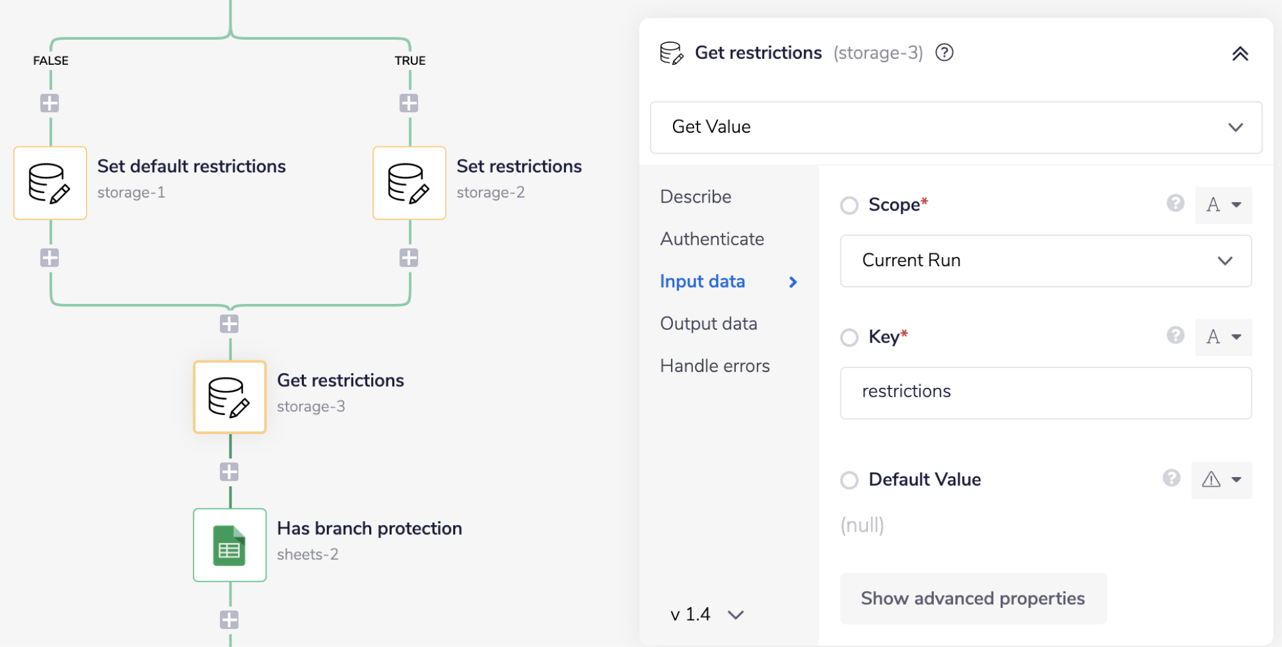Open the Get Value operation dropdown
The height and width of the screenshot is (647, 1282).
[x=954, y=128]
